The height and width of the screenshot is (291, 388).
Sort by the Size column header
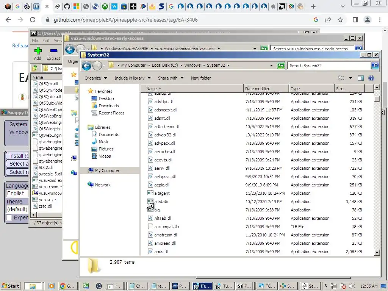[349, 89]
